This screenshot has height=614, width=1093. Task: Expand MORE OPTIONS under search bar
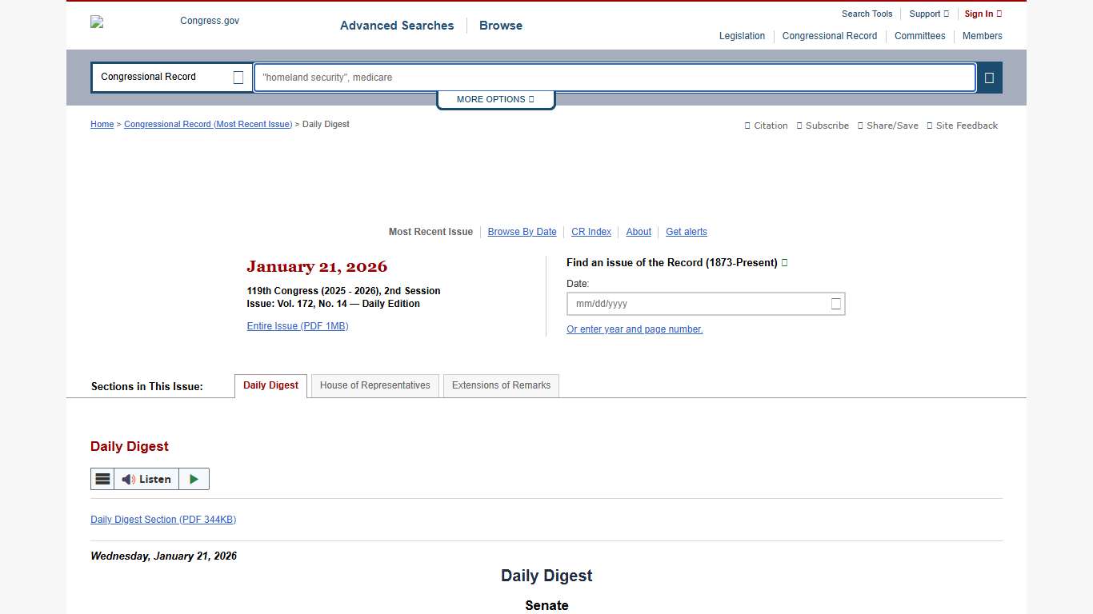tap(495, 99)
